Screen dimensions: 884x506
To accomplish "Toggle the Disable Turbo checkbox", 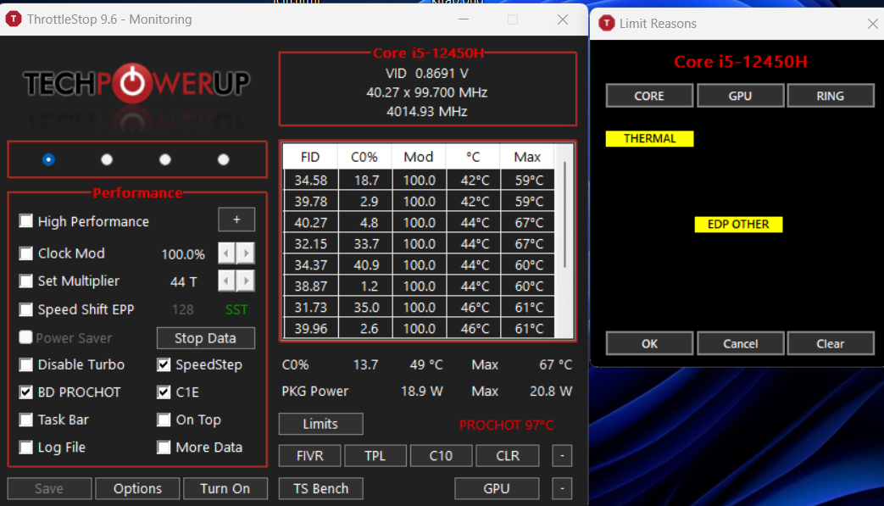I will point(26,364).
